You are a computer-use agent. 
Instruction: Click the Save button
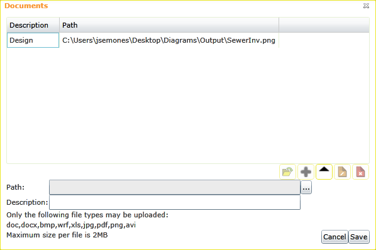pyautogui.click(x=359, y=237)
